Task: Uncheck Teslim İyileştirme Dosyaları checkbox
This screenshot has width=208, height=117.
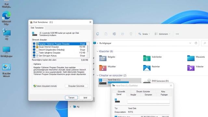Action: 34,53
